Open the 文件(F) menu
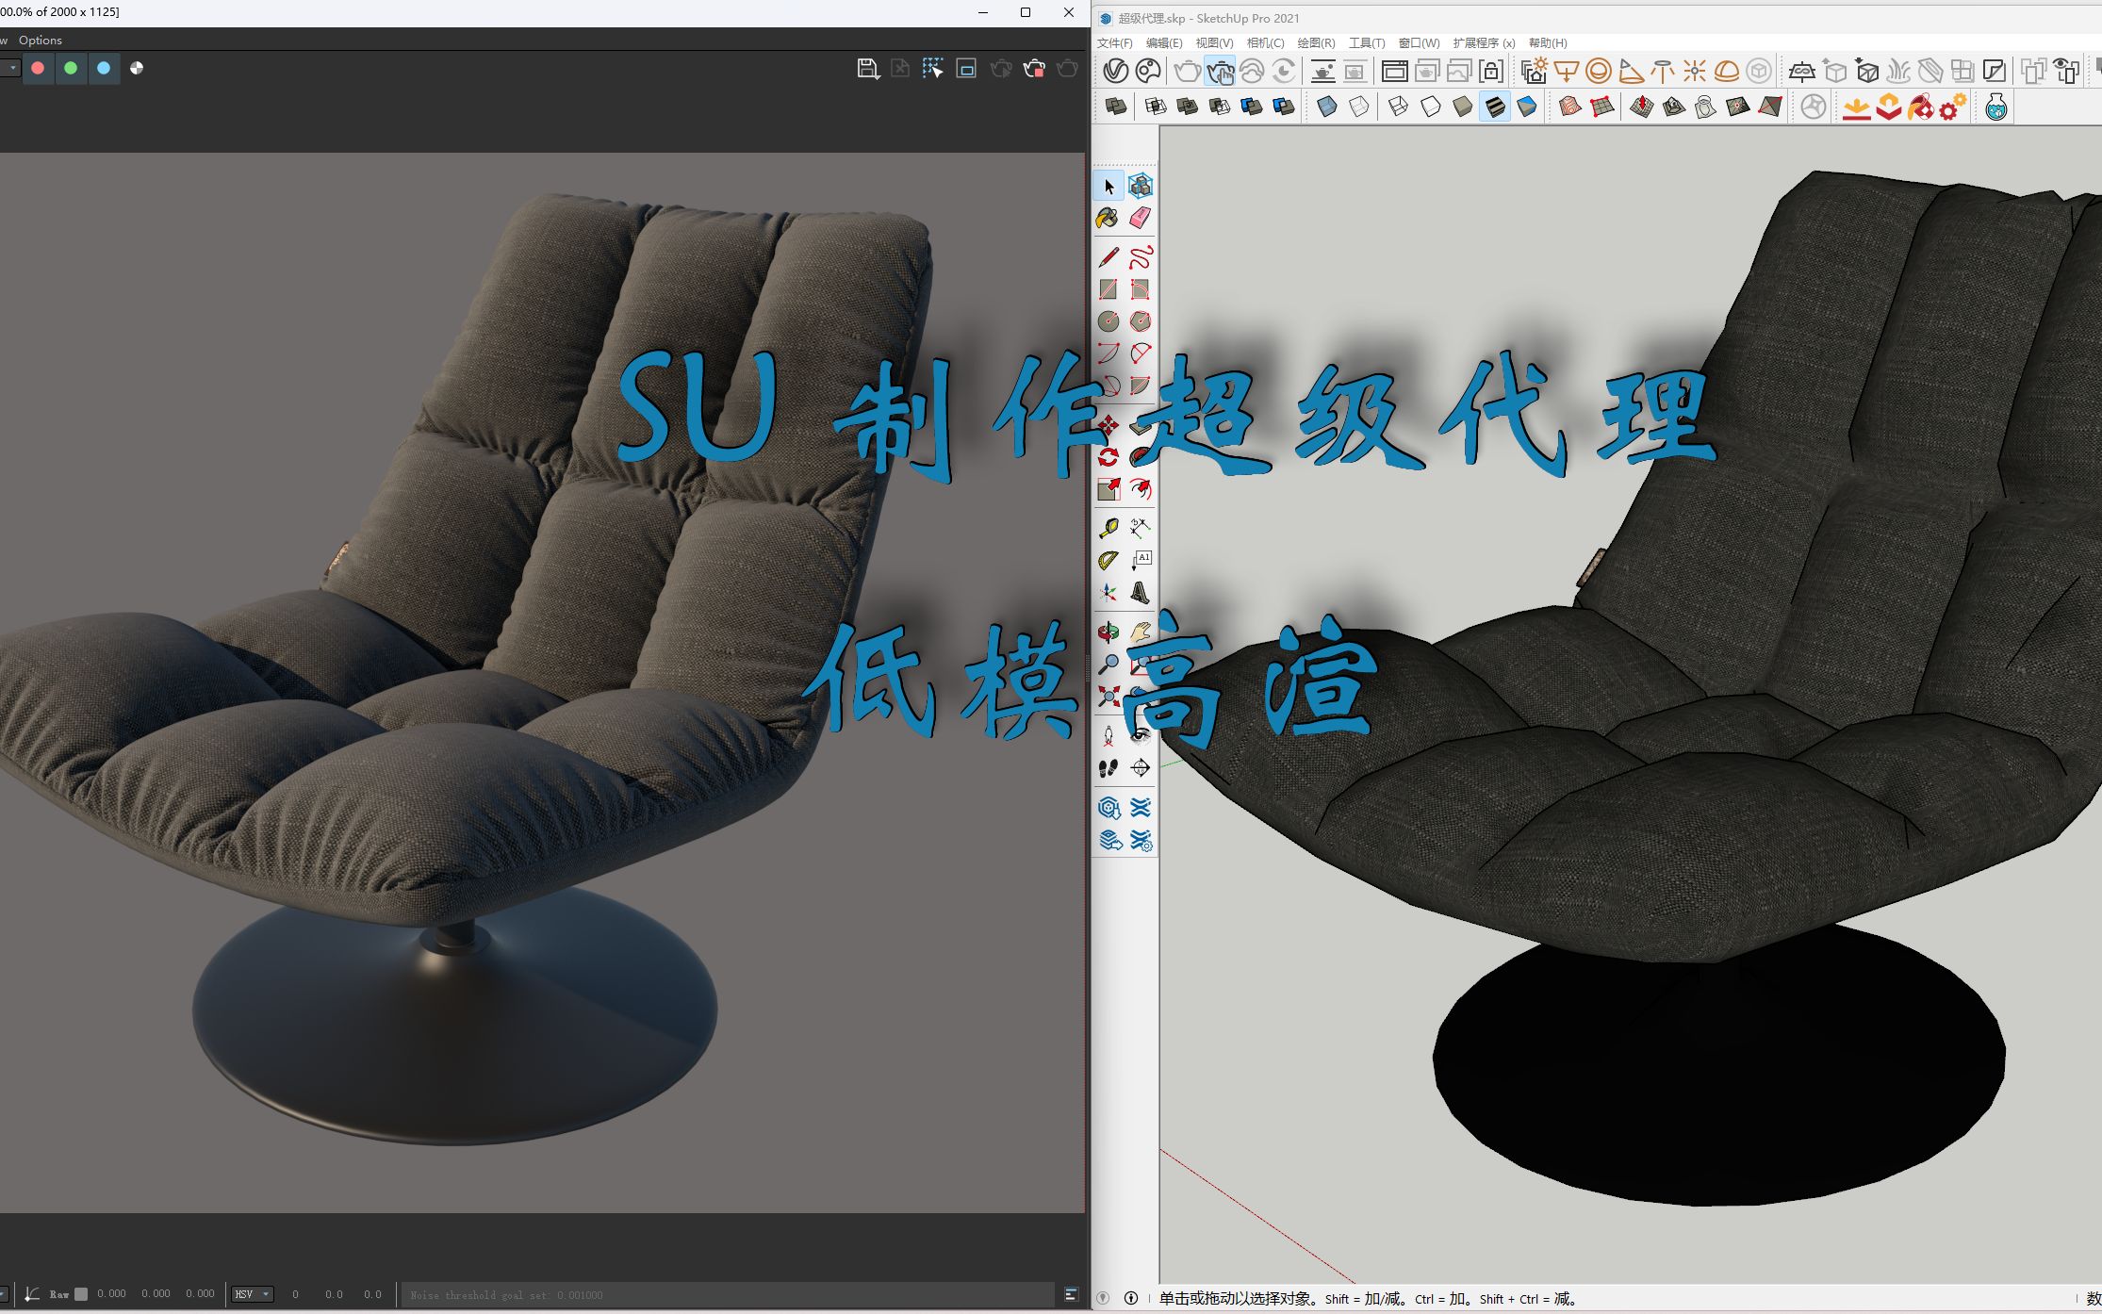Screen dimensions: 2102x1314 1115,43
